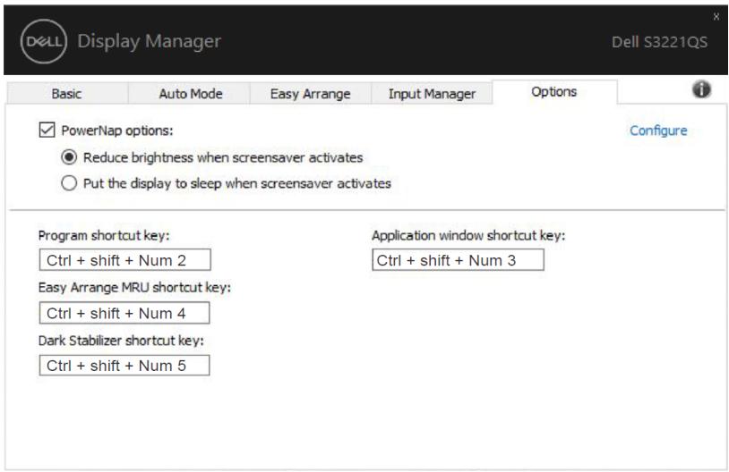This screenshot has height=472, width=729.
Task: Go to the Input Manager tab
Action: click(432, 94)
